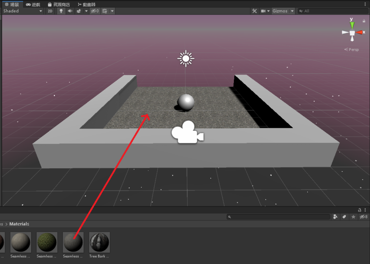The image size is (370, 264).
Task: Toggle scene audio with the speaker icon
Action: click(69, 11)
